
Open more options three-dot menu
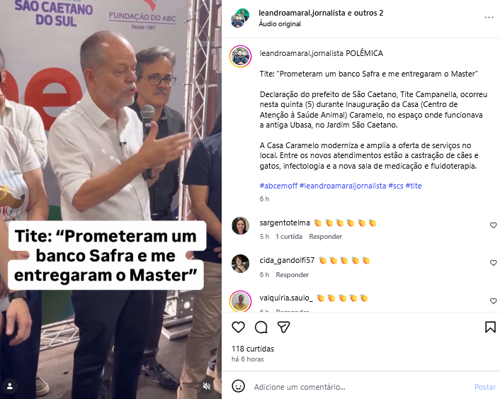[489, 17]
